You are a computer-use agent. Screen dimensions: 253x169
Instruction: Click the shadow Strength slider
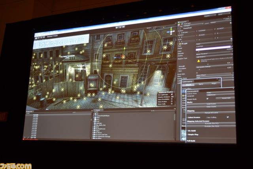pos(211,65)
